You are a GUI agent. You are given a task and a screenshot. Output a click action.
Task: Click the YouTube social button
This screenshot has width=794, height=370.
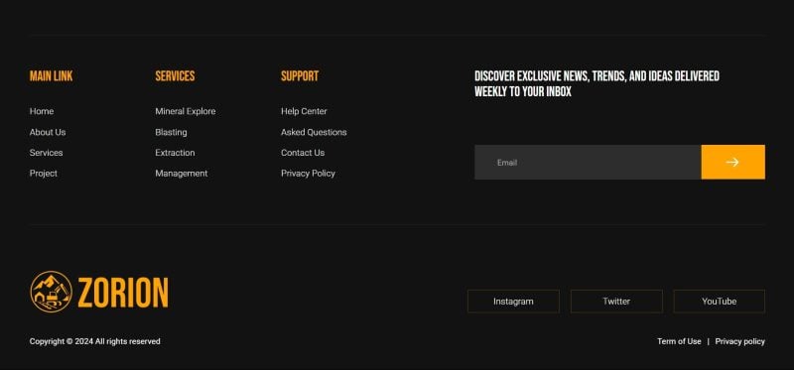pyautogui.click(x=719, y=302)
